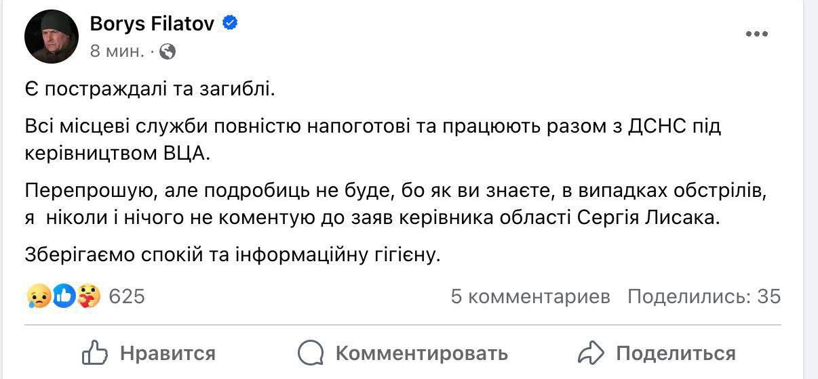Click the 'Є постраждалі та загиблі' line
This screenshot has width=818, height=379.
tap(150, 89)
